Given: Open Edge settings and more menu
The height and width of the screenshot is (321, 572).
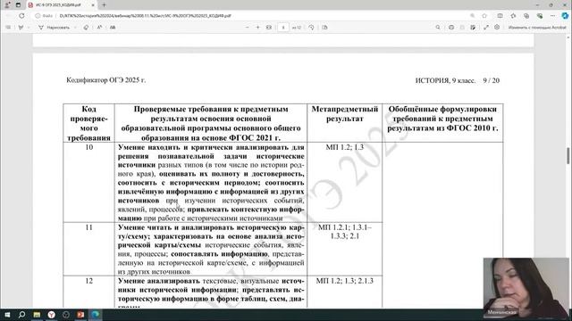Looking at the screenshot, I should pyautogui.click(x=552, y=16).
